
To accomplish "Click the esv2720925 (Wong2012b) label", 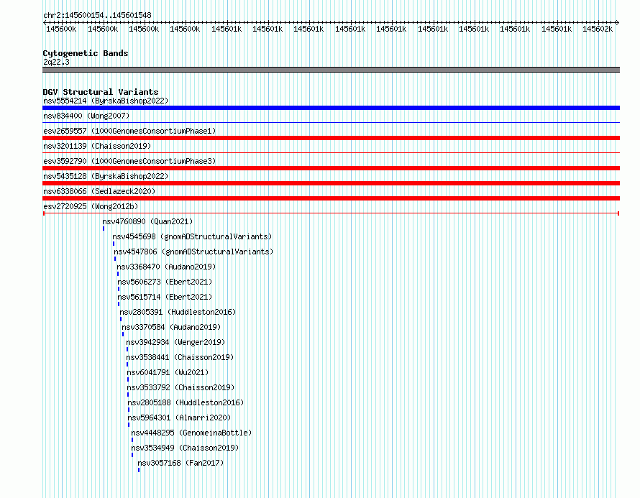I will pos(91,206).
